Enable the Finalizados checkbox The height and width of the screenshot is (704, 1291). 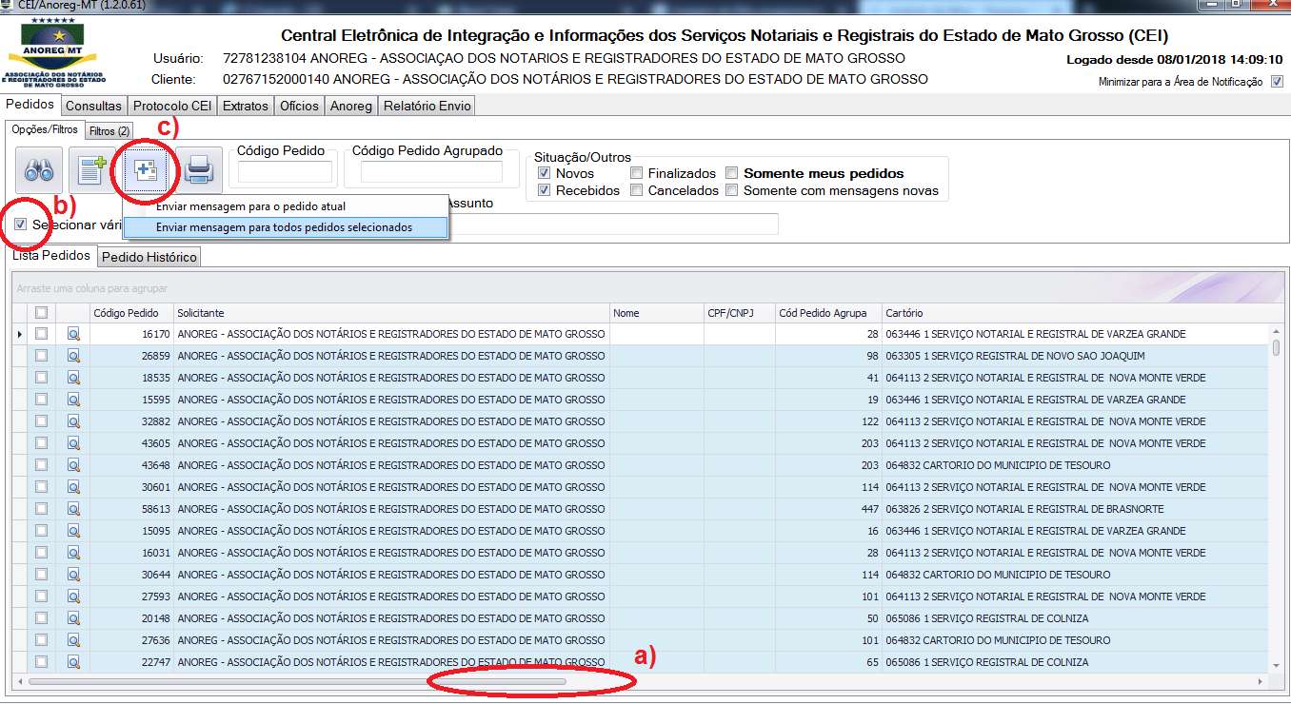pyautogui.click(x=636, y=173)
